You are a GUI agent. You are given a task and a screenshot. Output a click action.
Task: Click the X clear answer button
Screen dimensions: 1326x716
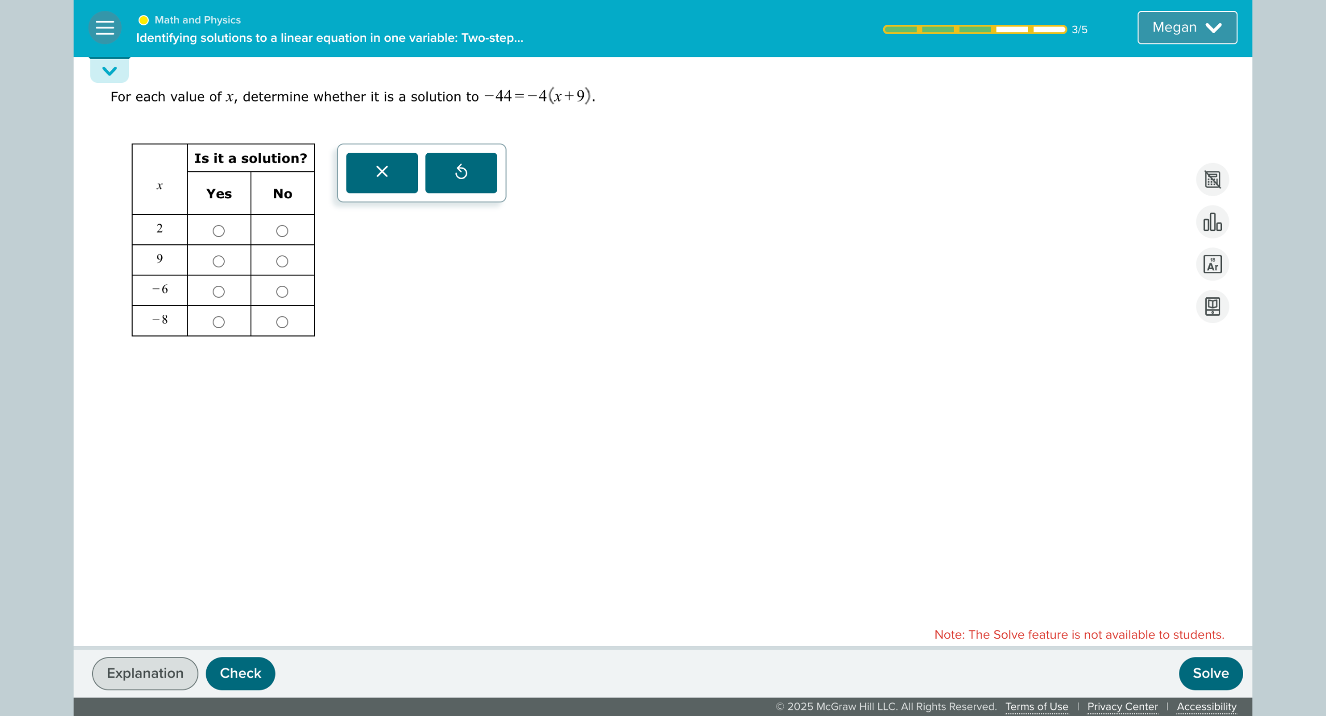coord(382,172)
